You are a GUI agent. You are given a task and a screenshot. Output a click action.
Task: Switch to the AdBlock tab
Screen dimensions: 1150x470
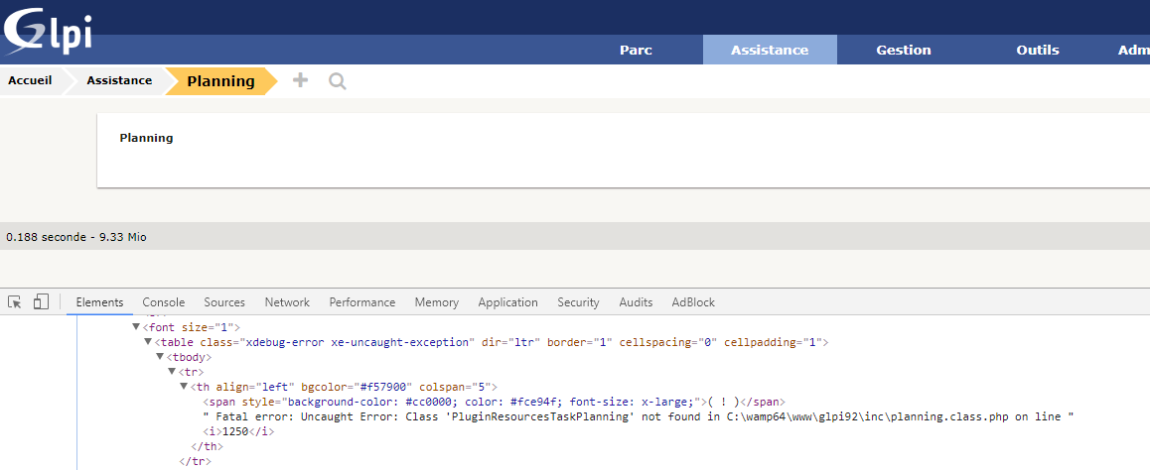[693, 302]
